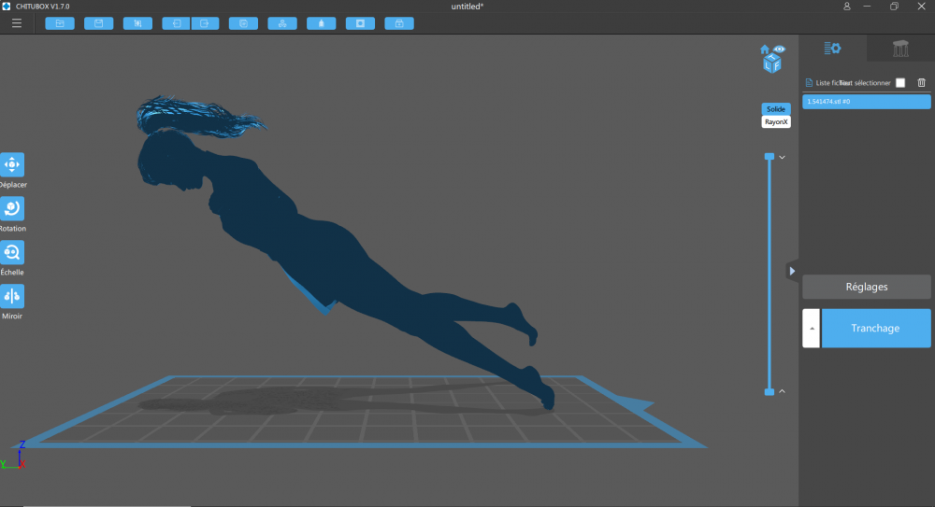Select the Déplacer move tool
Viewport: 935px width, 507px height.
pos(12,164)
